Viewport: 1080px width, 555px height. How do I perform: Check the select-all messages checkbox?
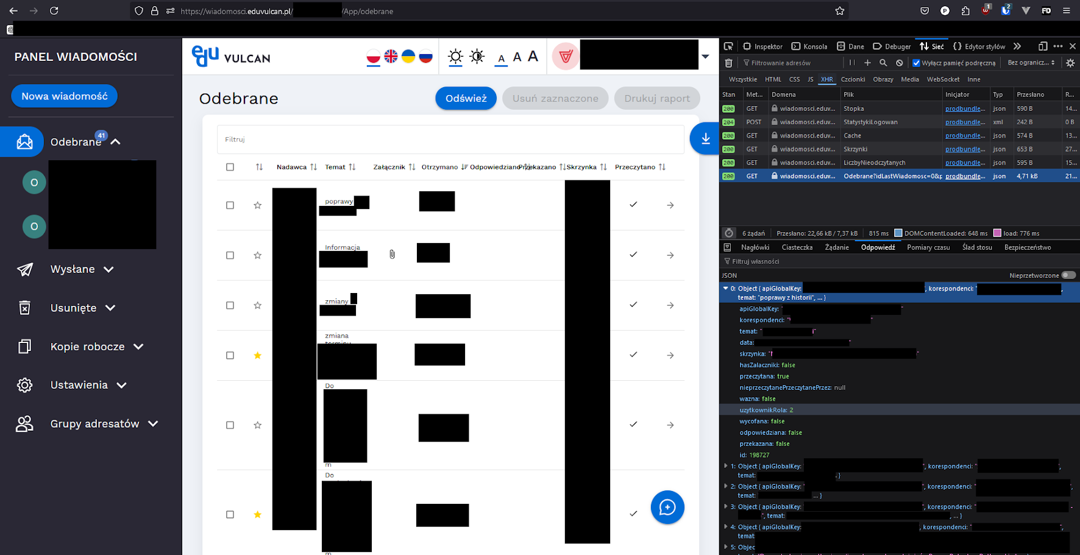click(230, 167)
